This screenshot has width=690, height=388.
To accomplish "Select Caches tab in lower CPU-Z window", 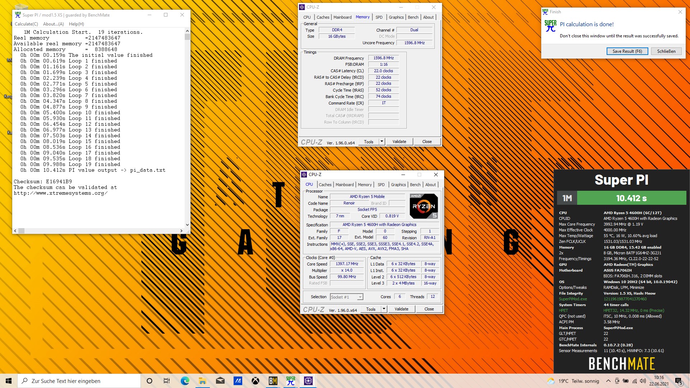I will [x=325, y=185].
